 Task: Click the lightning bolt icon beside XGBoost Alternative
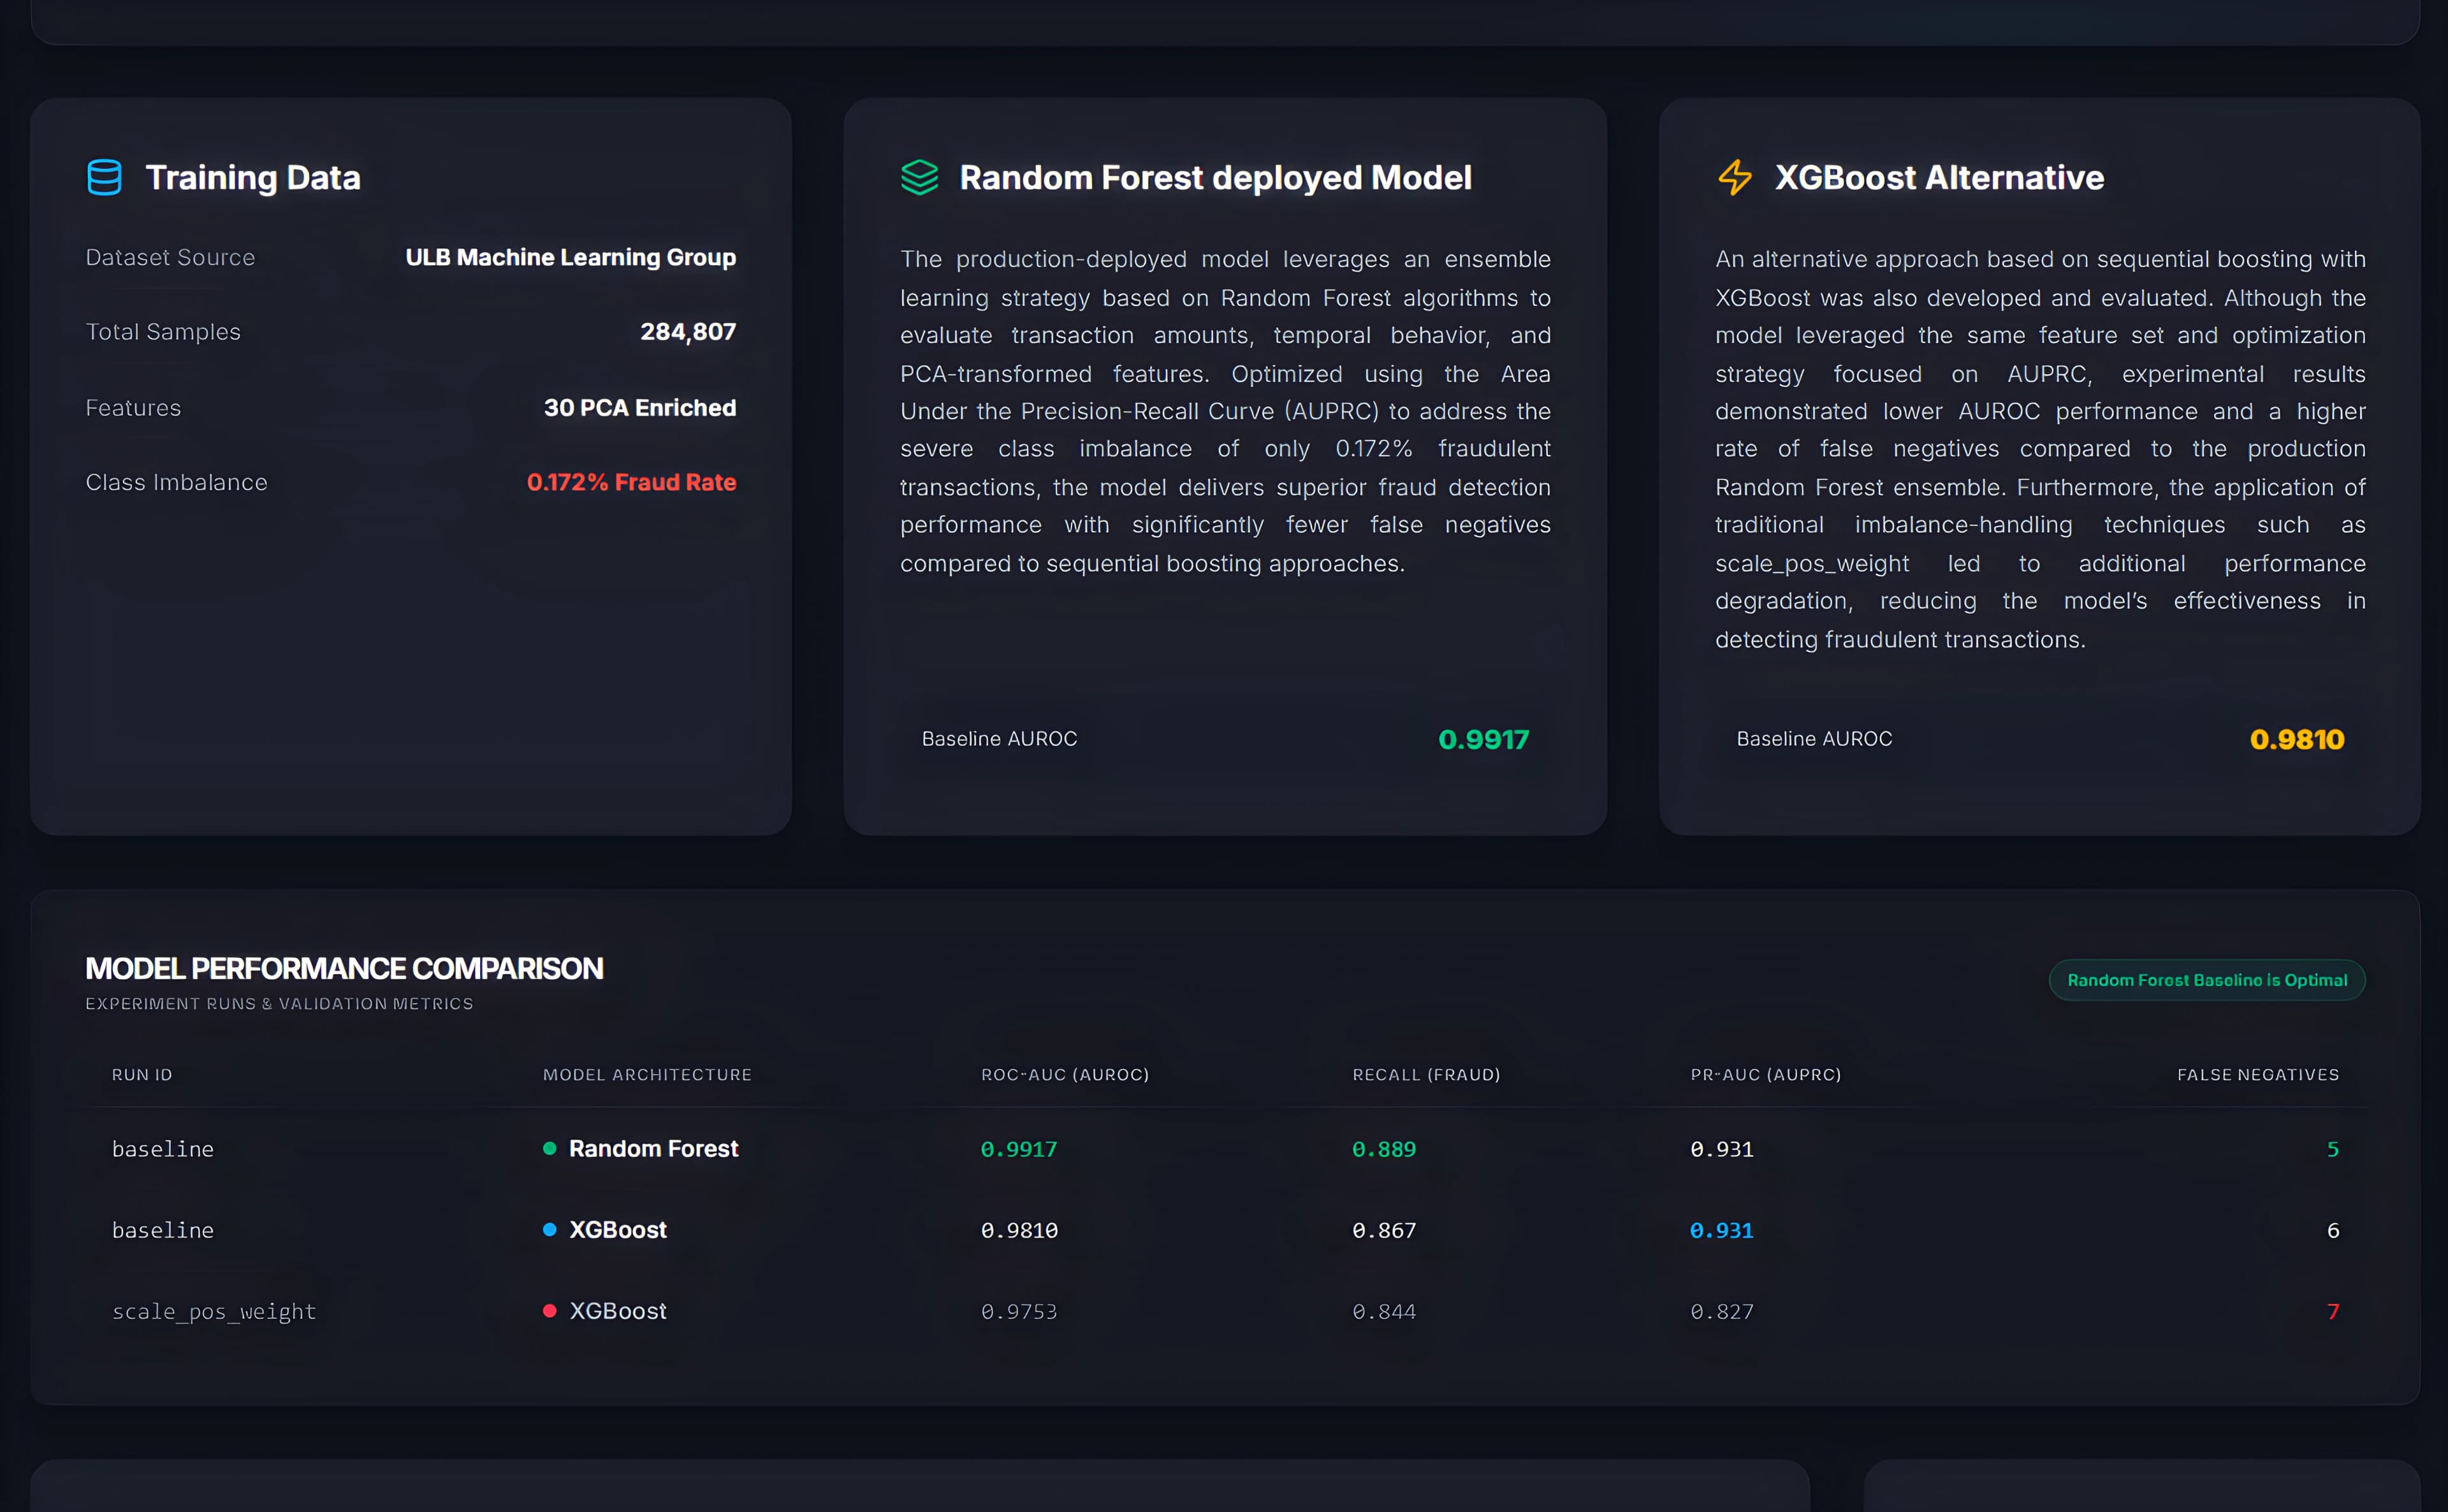pyautogui.click(x=1735, y=177)
